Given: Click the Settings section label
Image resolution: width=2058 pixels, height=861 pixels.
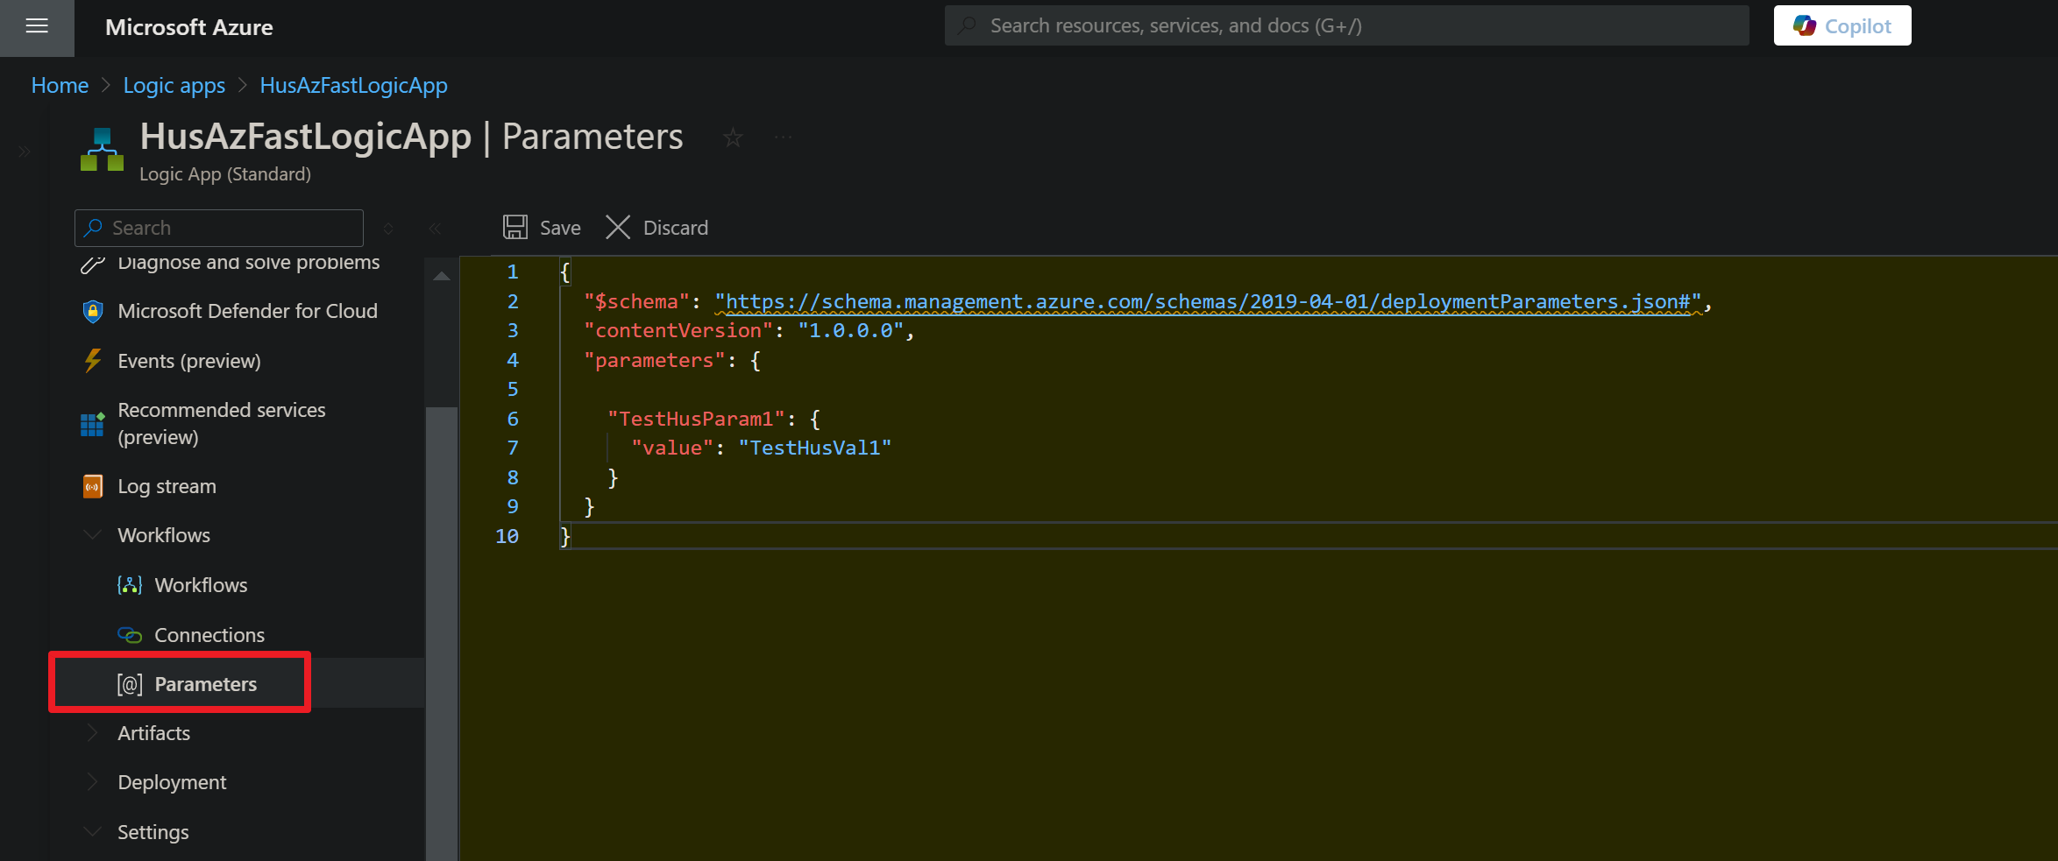Looking at the screenshot, I should coord(153,832).
